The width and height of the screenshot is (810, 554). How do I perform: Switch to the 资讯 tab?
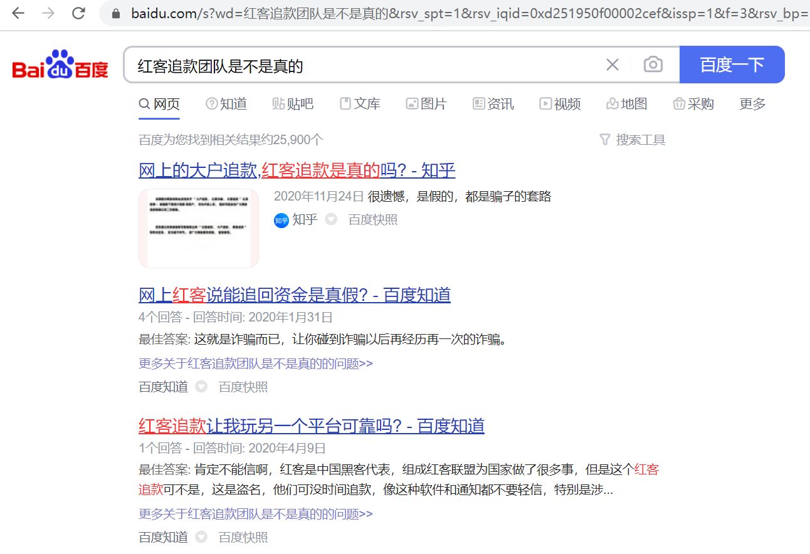point(493,104)
